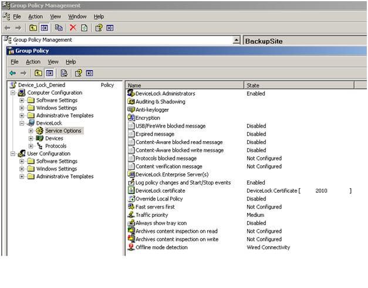
Task: Open Help menu in Group Policy window
Action: click(70, 62)
